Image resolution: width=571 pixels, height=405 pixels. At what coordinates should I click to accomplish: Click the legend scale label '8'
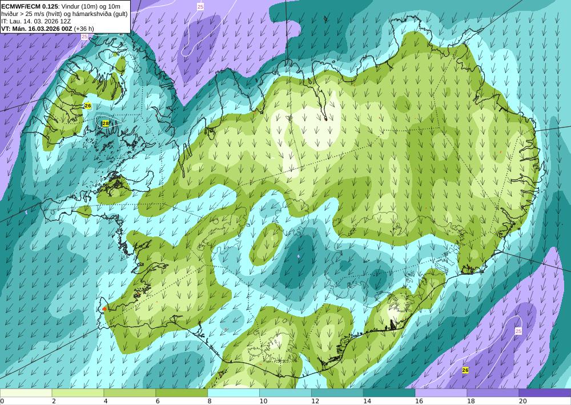click(x=210, y=402)
